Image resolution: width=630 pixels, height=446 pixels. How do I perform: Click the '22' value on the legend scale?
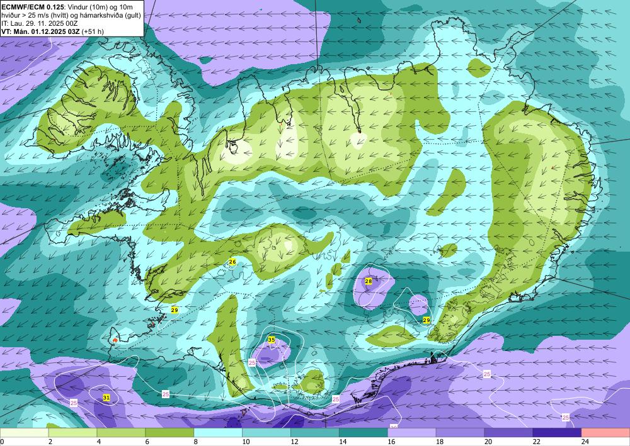point(536,442)
